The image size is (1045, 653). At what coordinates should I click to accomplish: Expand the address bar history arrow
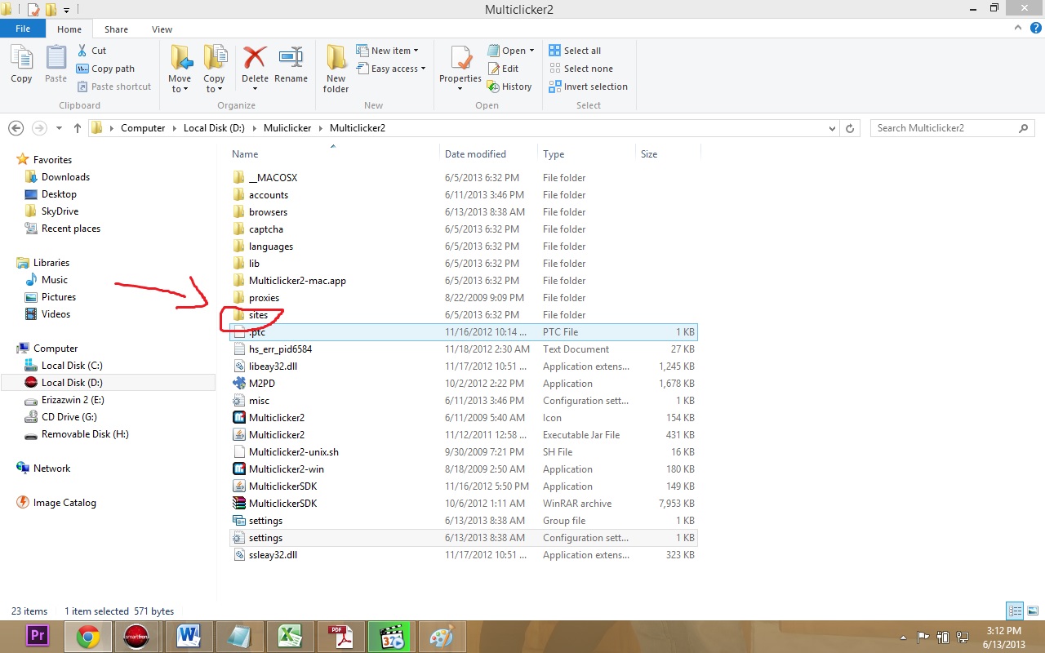point(831,128)
